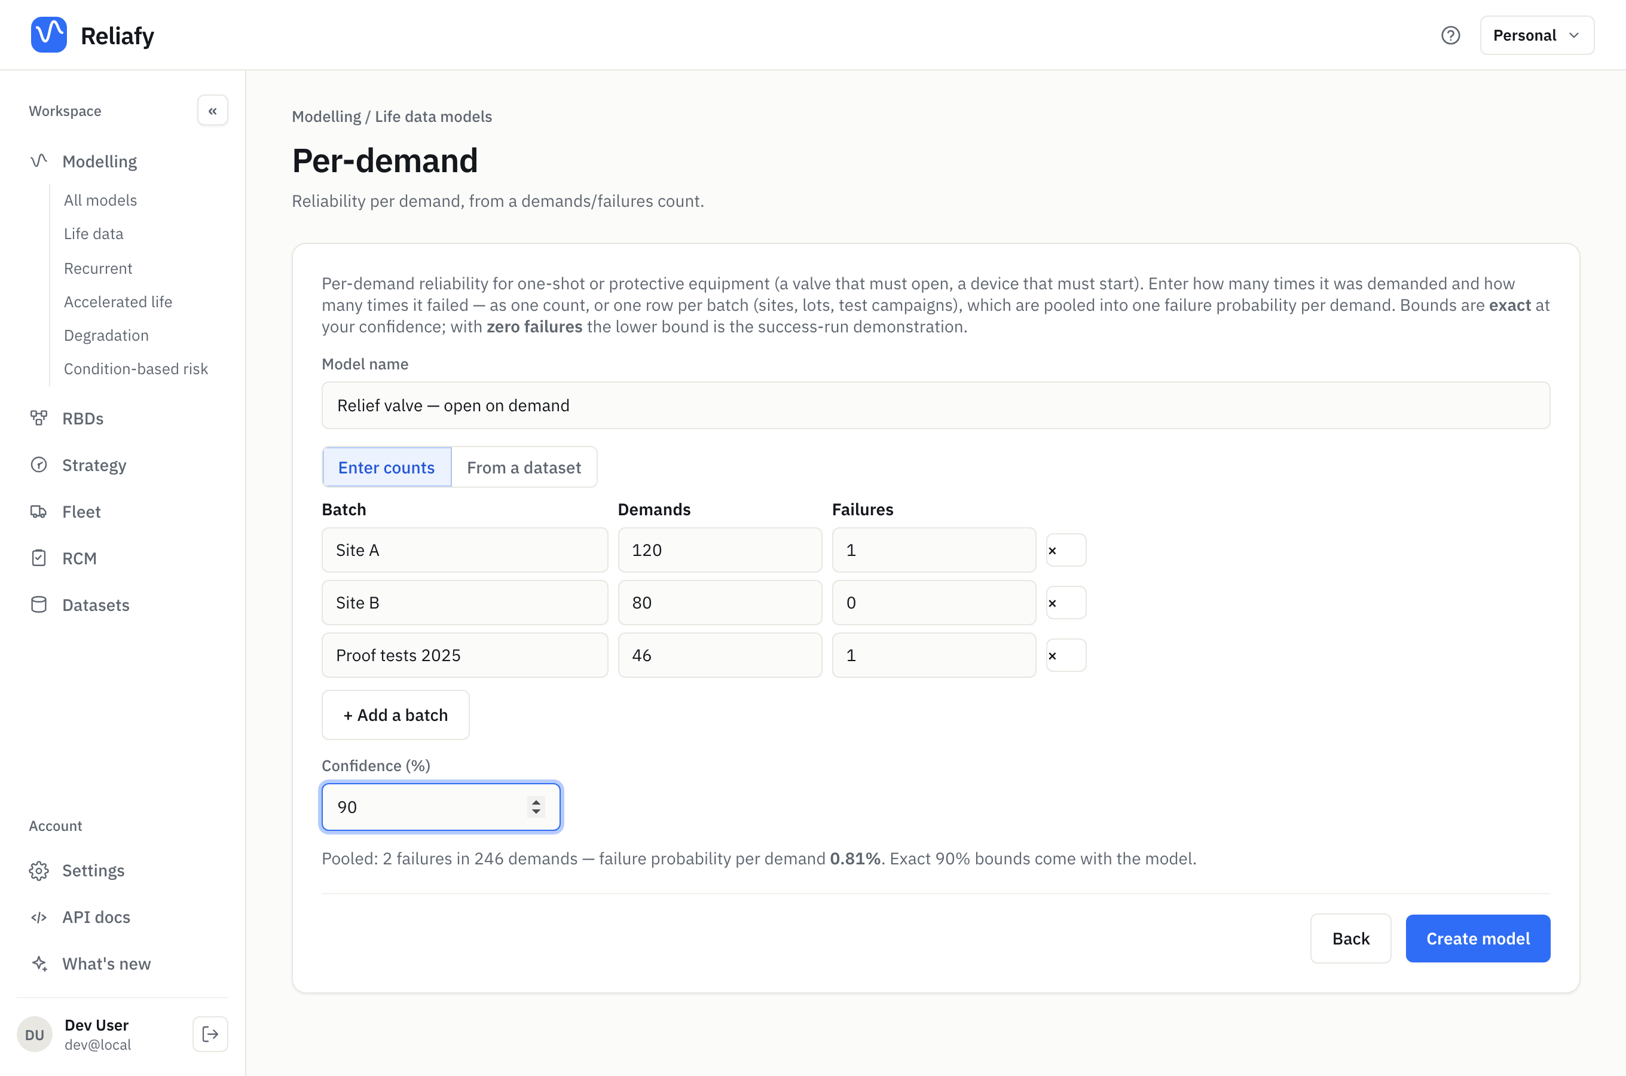Click the Fleet truck icon
Viewport: 1626px width, 1076px height.
click(39, 511)
